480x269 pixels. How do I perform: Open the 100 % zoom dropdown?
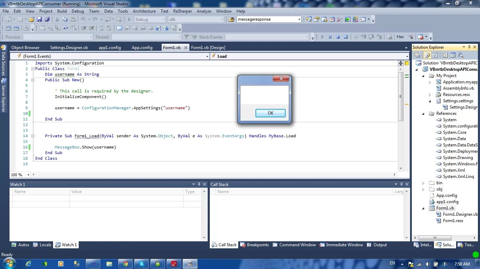(x=28, y=174)
